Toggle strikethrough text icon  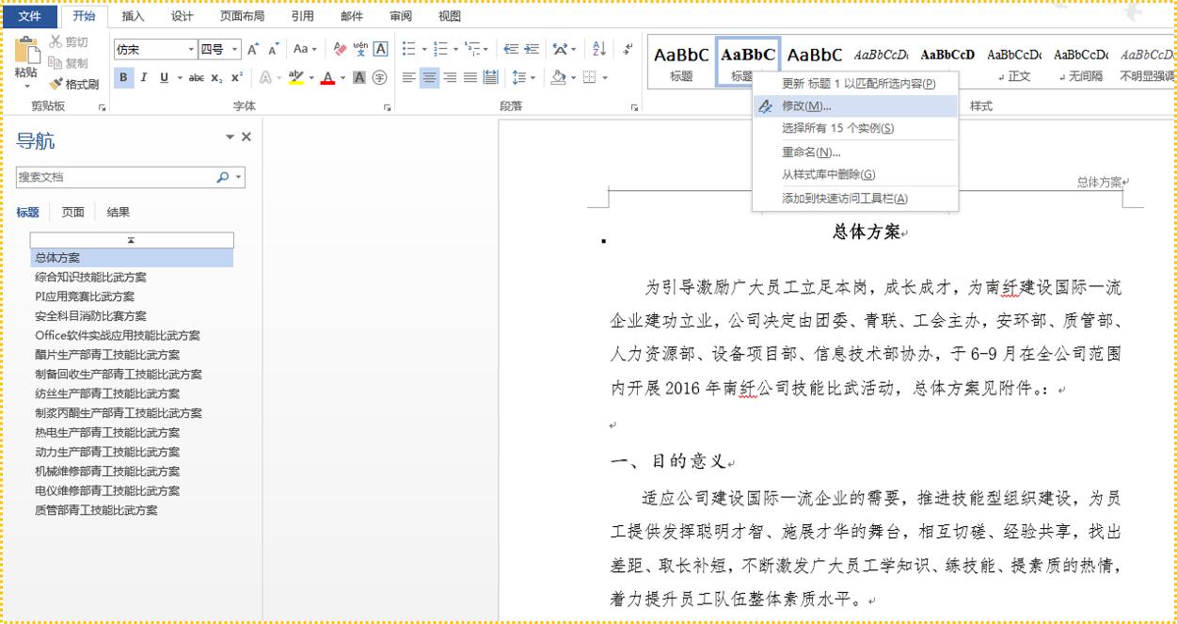point(196,77)
